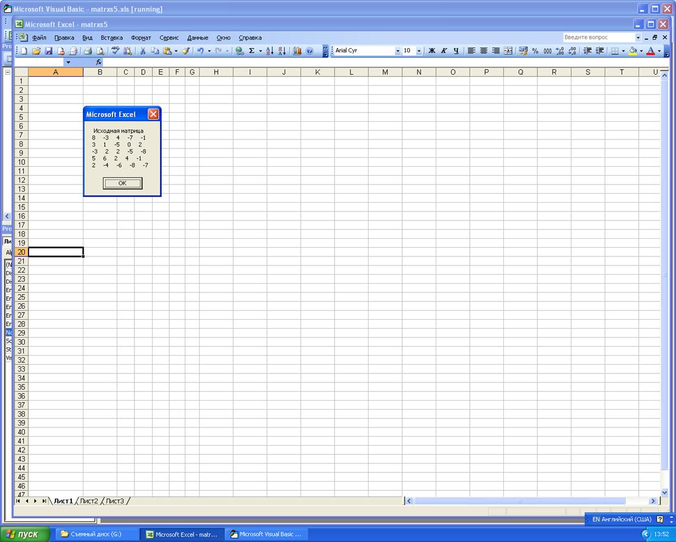This screenshot has height=542, width=676.
Task: Align text right
Action: click(x=496, y=51)
